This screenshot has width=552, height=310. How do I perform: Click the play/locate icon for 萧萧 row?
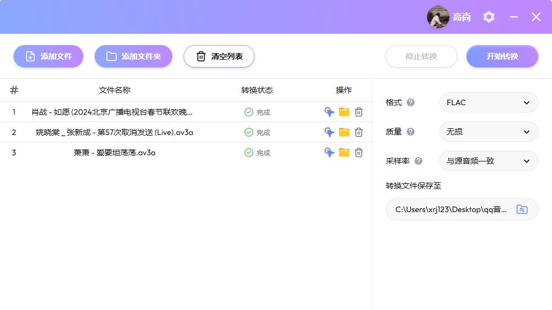329,152
